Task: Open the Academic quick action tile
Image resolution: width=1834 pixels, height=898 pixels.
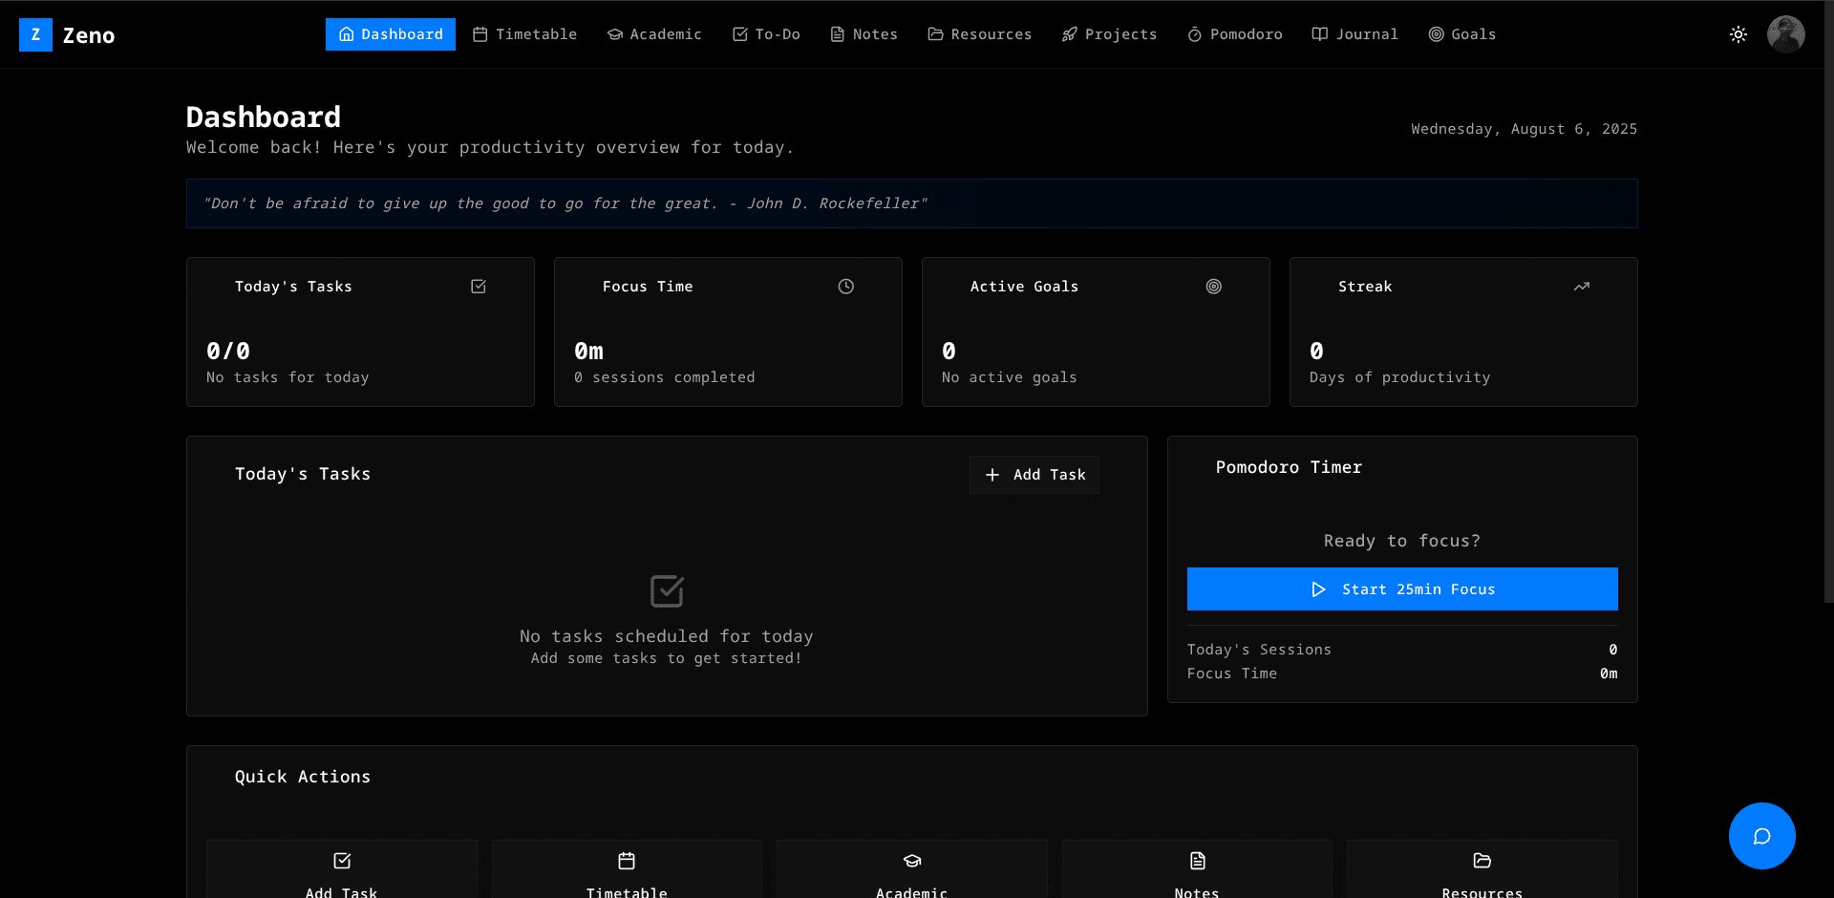Action: click(x=911, y=871)
